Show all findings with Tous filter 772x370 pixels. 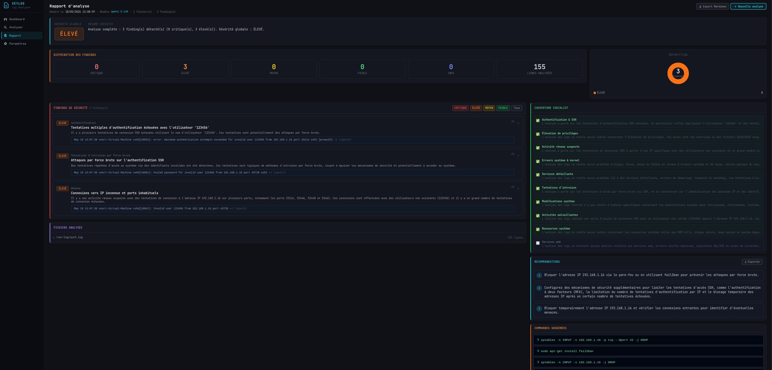tap(516, 108)
